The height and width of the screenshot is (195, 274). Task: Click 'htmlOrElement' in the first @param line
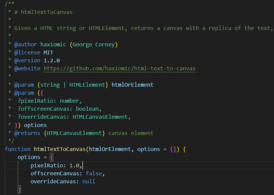click(132, 85)
